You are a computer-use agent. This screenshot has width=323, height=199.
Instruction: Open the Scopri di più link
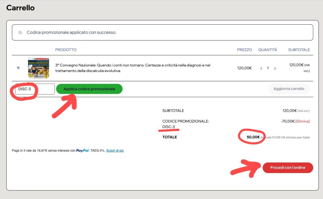point(115,151)
